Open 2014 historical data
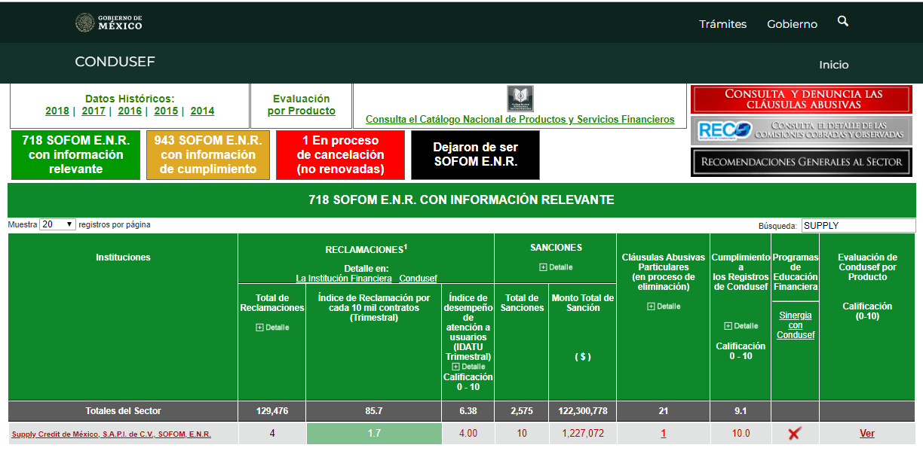This screenshot has width=923, height=454. tap(202, 111)
